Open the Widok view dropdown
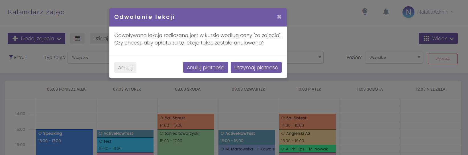The height and width of the screenshot is (155, 468). point(438,38)
